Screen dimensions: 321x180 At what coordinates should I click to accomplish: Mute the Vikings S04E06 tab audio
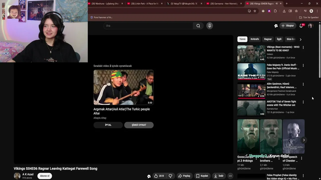[x=277, y=3]
